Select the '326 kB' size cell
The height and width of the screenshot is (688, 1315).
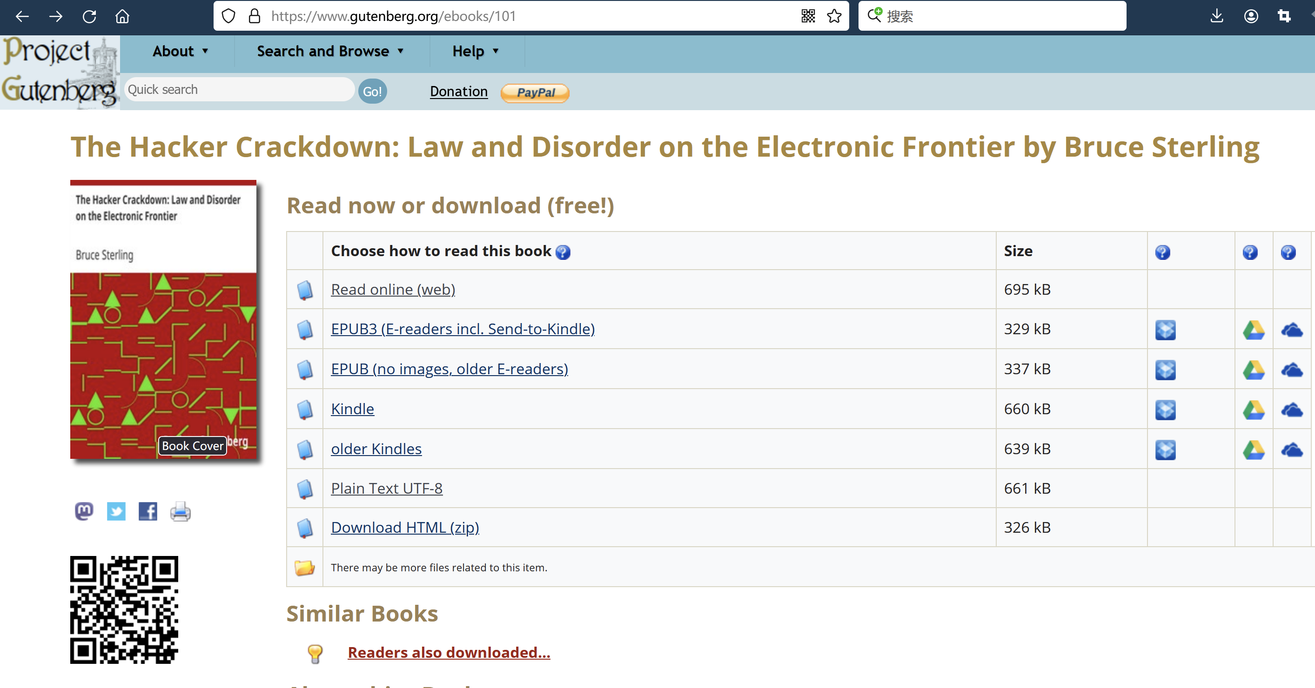1071,527
